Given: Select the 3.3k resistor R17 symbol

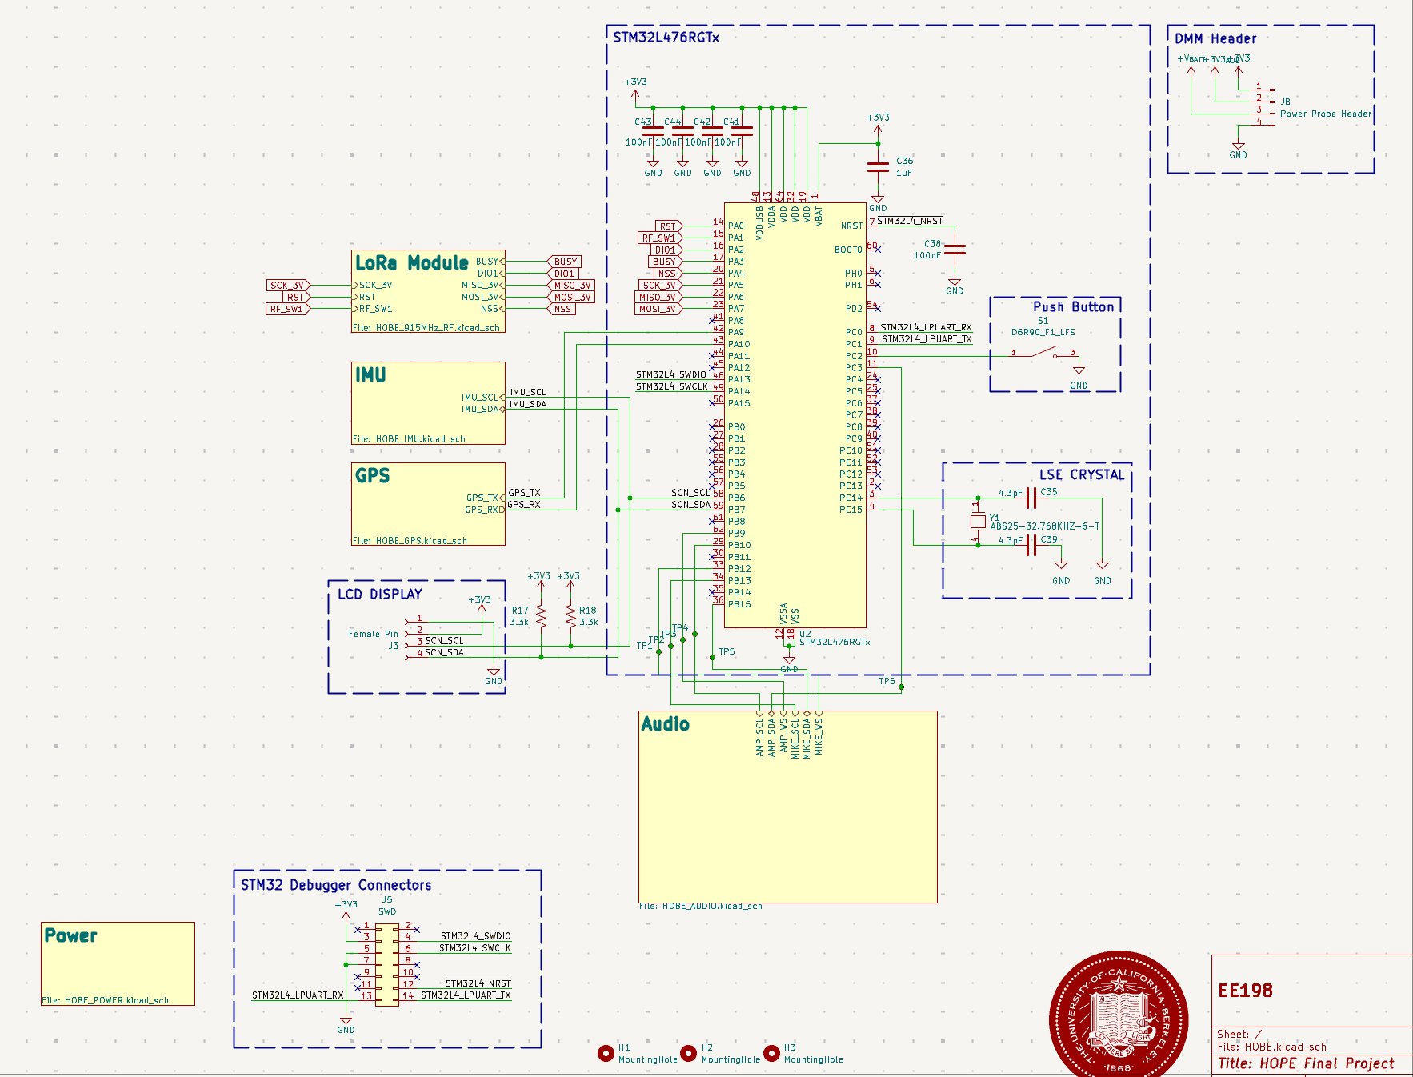Looking at the screenshot, I should pos(542,616).
